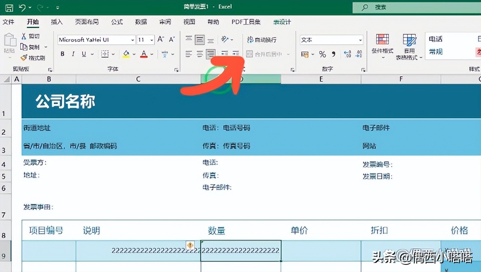This screenshot has height=272, width=481.
Task: Click the Comma Style icon
Action: [x=334, y=54]
